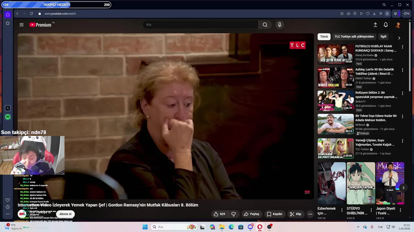Open Opera sidebar three-dot more menu
Screen dimensions: 414x232
pyautogui.click(x=8, y=214)
